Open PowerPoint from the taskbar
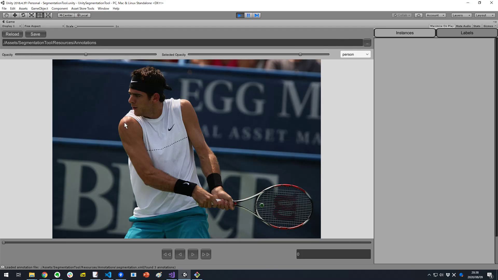 [146, 275]
